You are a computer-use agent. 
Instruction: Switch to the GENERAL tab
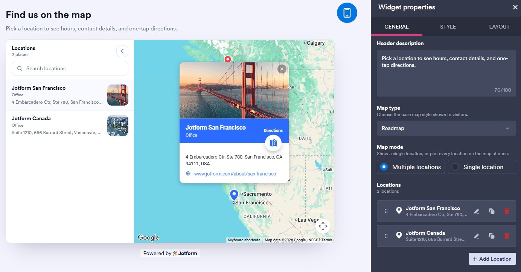click(396, 27)
